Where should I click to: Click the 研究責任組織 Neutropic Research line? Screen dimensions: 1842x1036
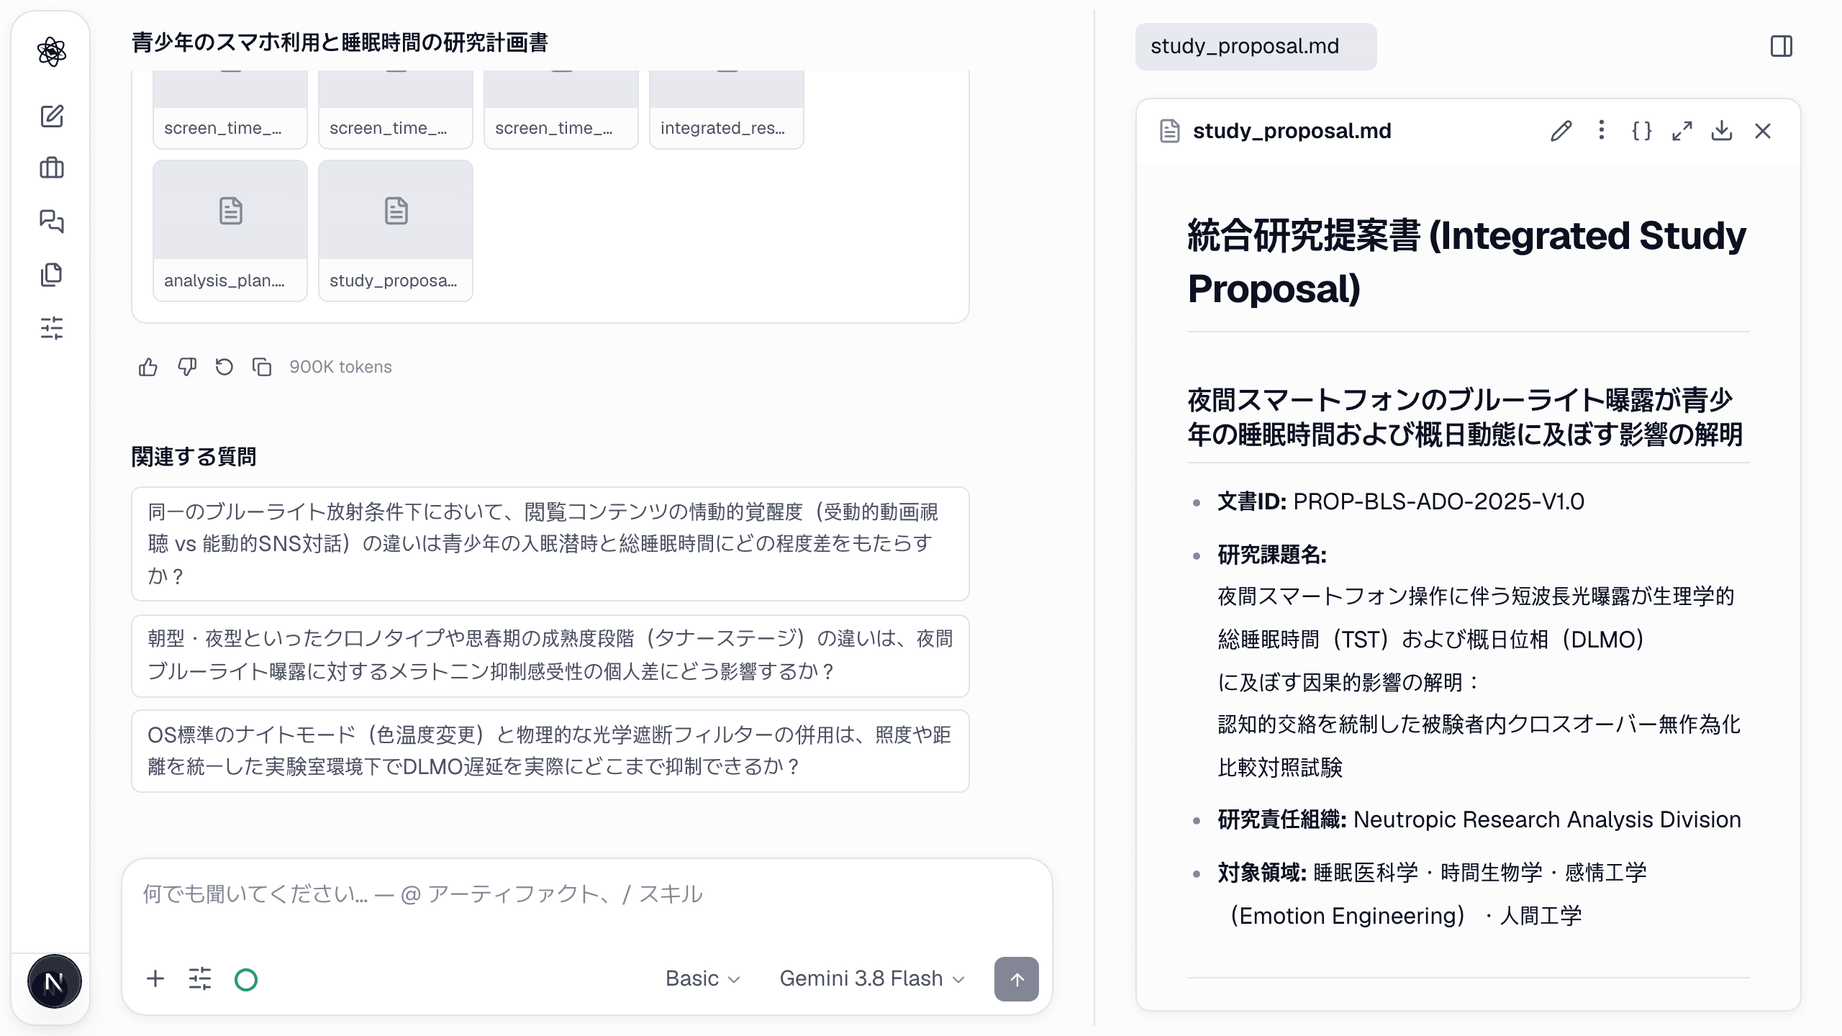coord(1479,819)
